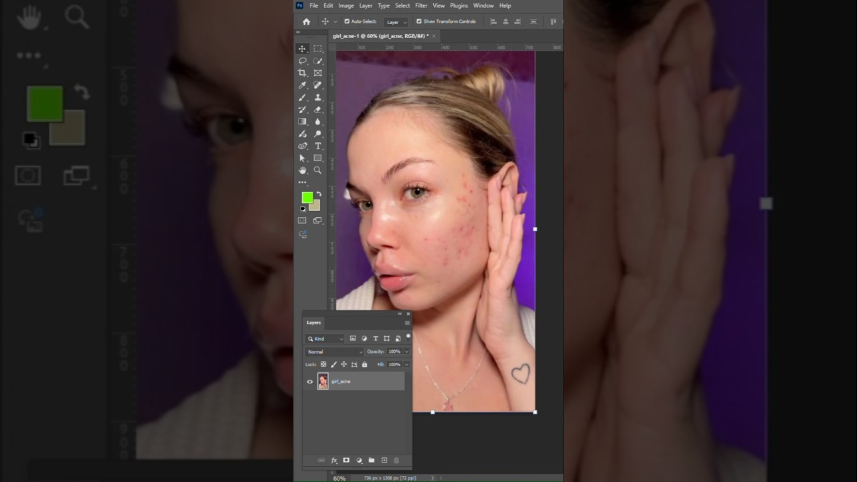The image size is (857, 482).
Task: Select the History Brush tool
Action: pos(303,109)
